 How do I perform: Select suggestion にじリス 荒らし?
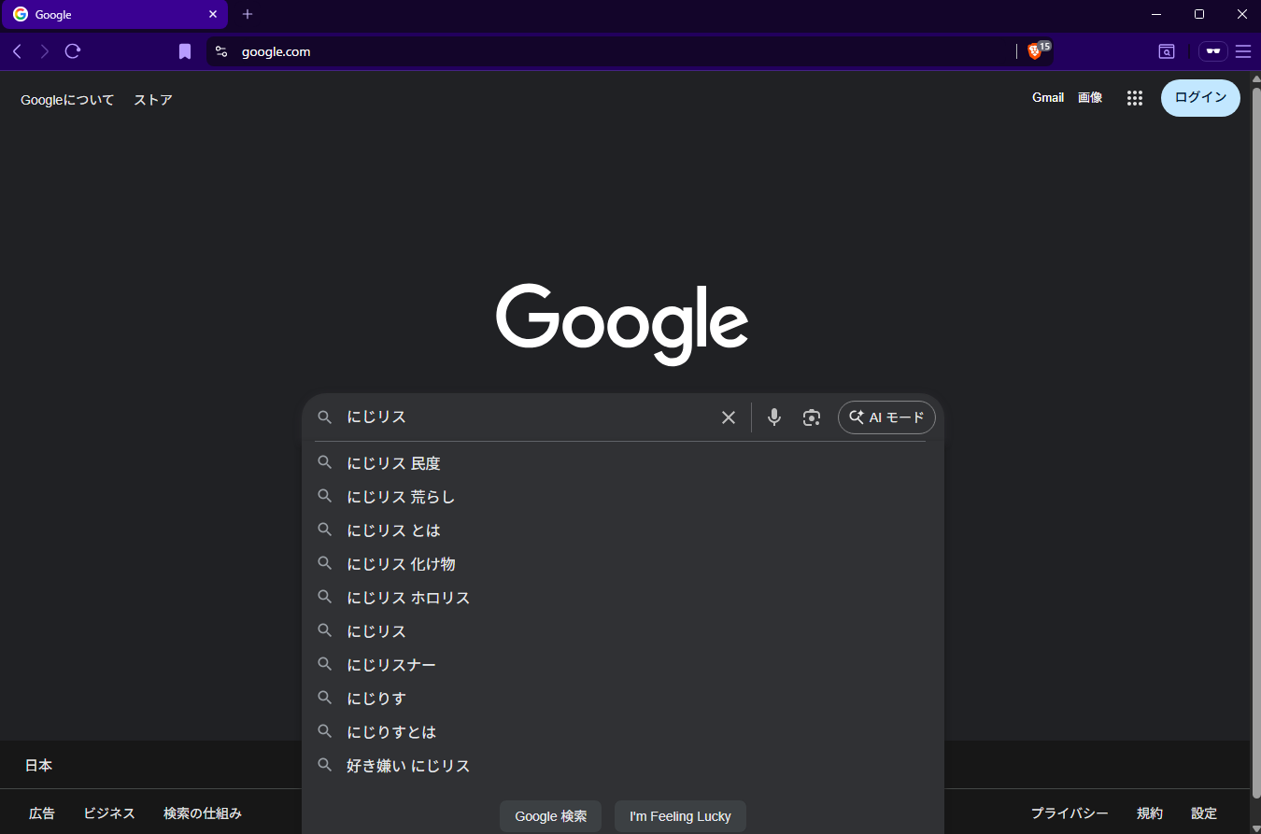[622, 497]
